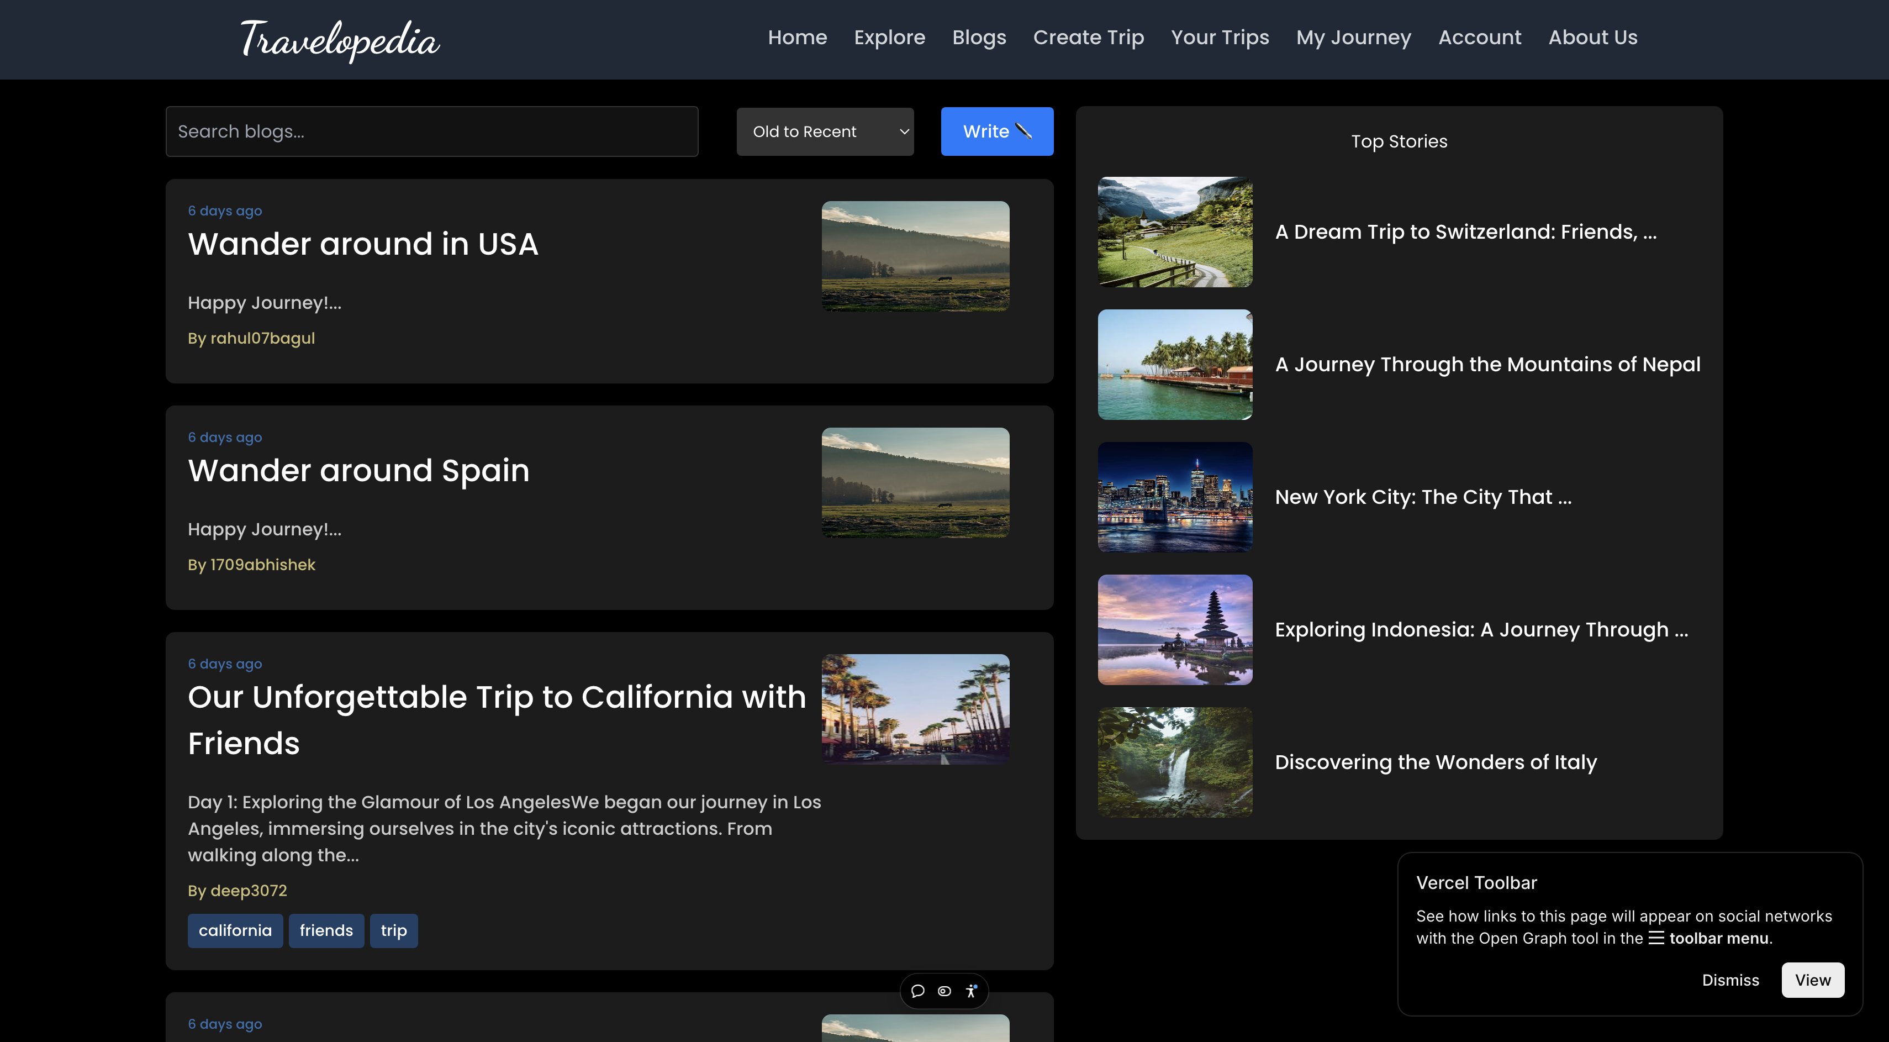Open the Create Trip page

pos(1088,38)
